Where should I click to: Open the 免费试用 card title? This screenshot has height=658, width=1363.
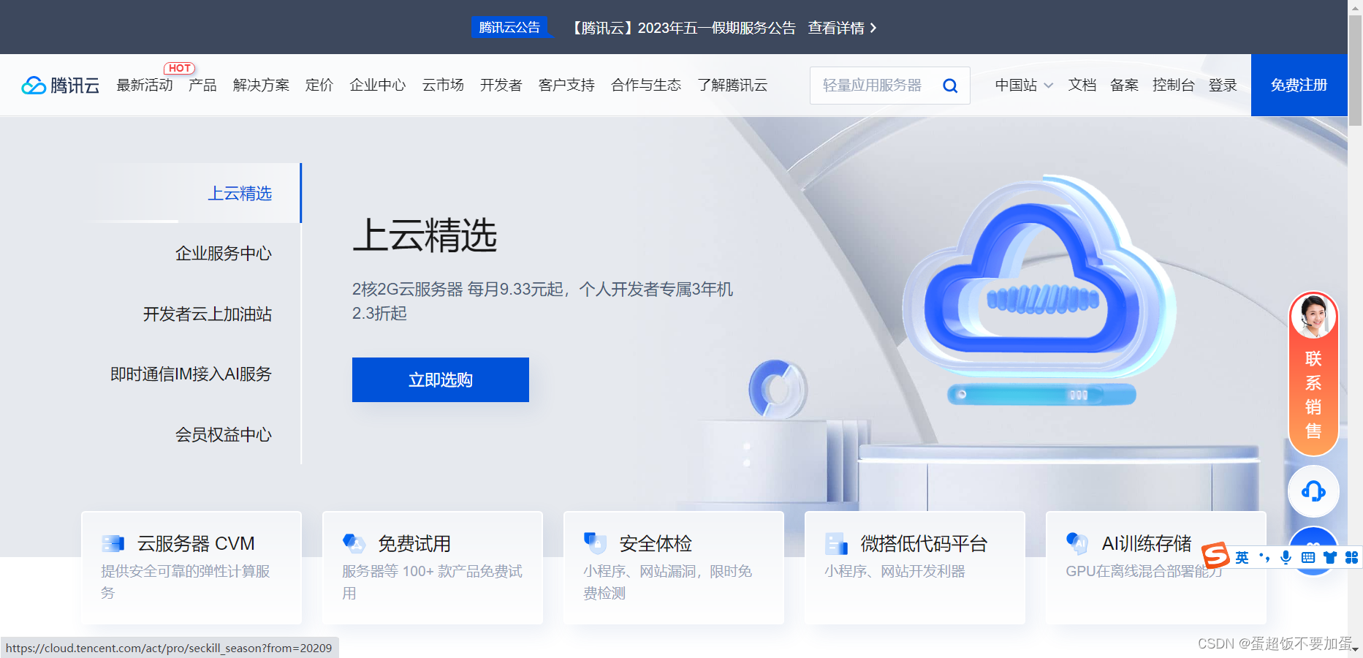tap(414, 543)
